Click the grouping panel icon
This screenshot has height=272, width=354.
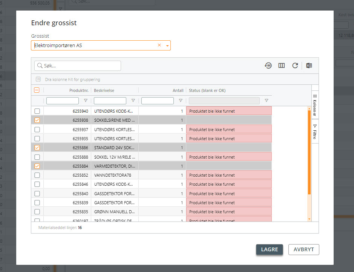pyautogui.click(x=38, y=79)
